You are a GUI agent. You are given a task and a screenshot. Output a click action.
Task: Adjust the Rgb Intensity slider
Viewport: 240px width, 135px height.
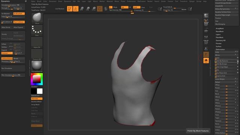tap(121, 10)
